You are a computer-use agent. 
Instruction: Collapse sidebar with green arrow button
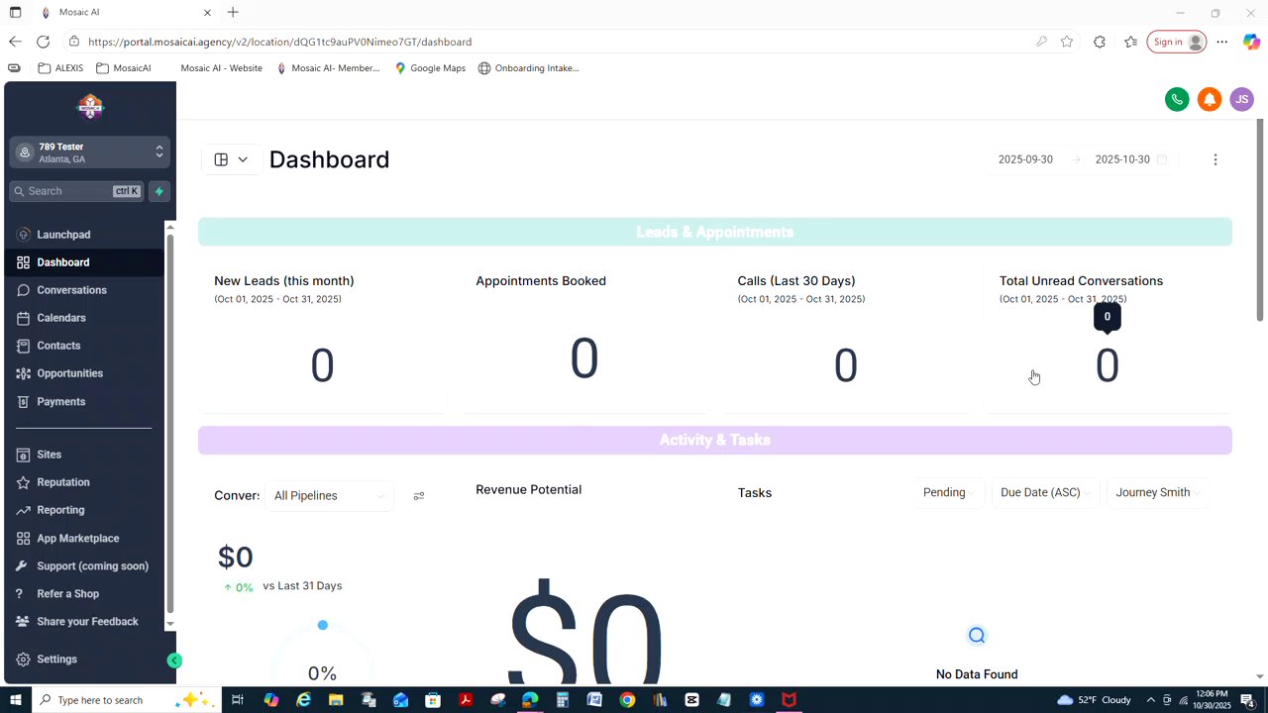(174, 661)
